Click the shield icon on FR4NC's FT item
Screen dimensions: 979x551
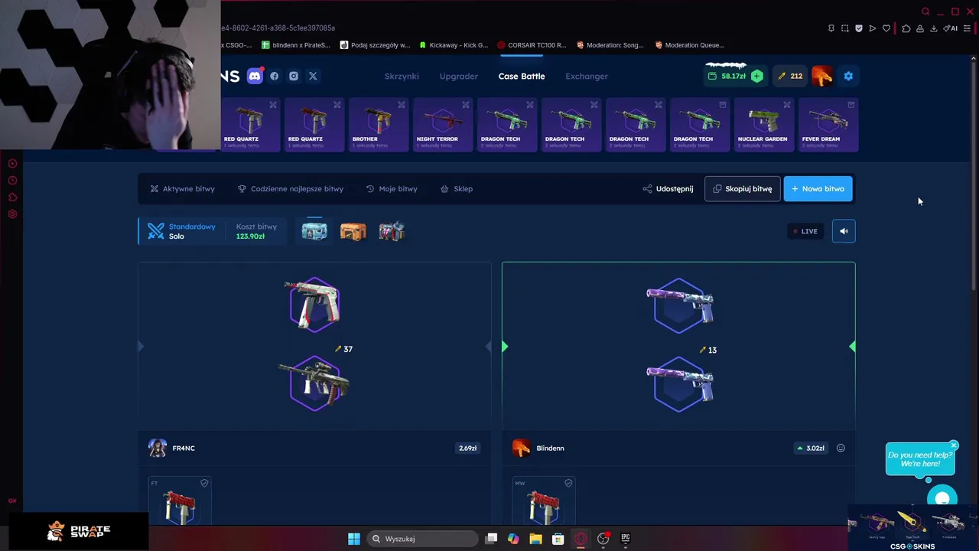tap(204, 483)
